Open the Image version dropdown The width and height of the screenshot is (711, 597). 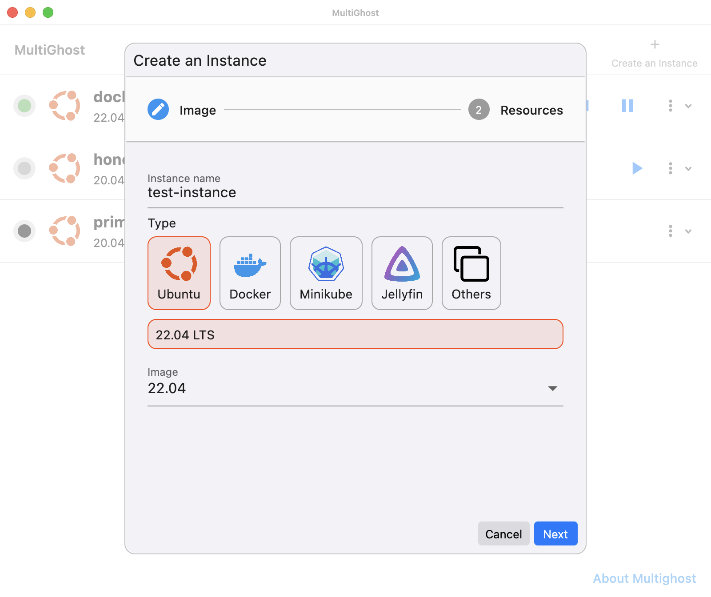tap(355, 386)
